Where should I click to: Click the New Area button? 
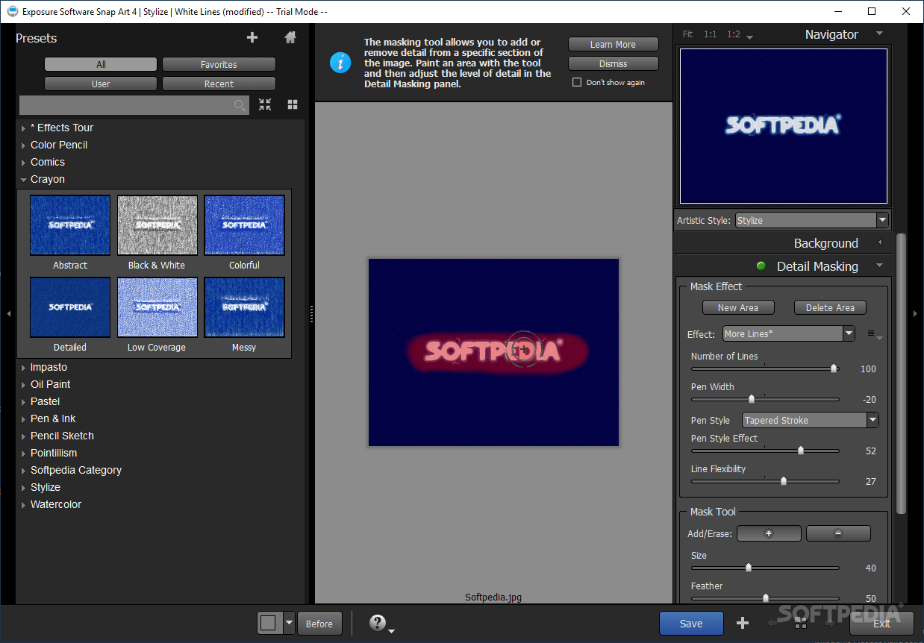738,307
